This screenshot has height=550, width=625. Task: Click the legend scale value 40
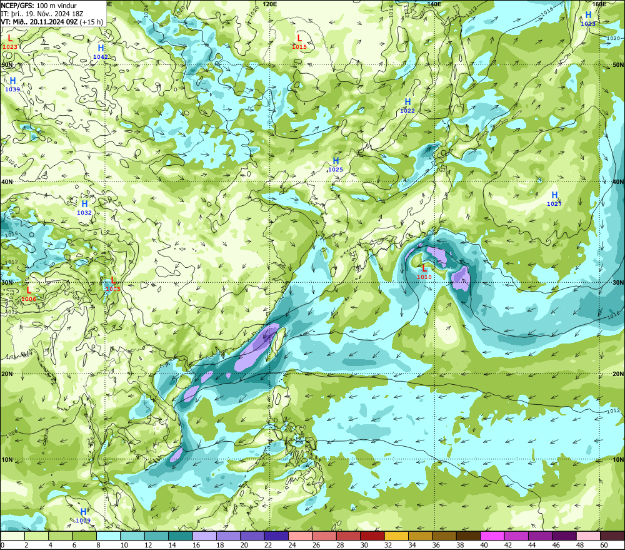click(x=484, y=545)
